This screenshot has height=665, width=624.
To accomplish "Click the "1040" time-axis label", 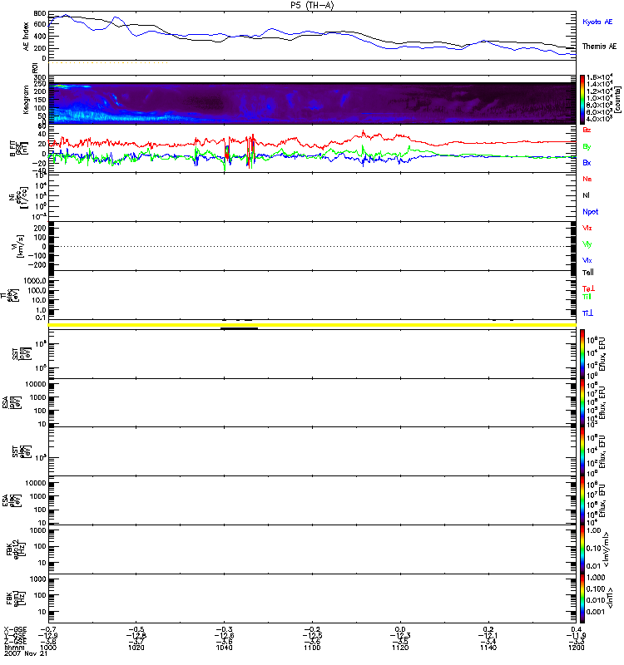I will [x=224, y=648].
